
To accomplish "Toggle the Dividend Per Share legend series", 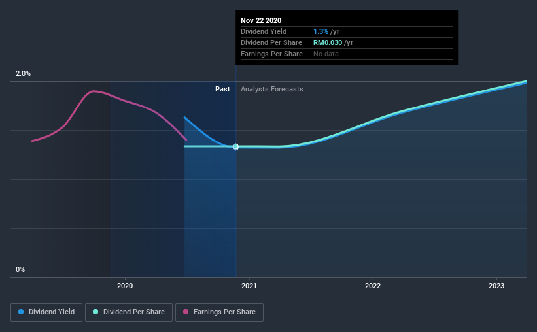I will 129,312.
